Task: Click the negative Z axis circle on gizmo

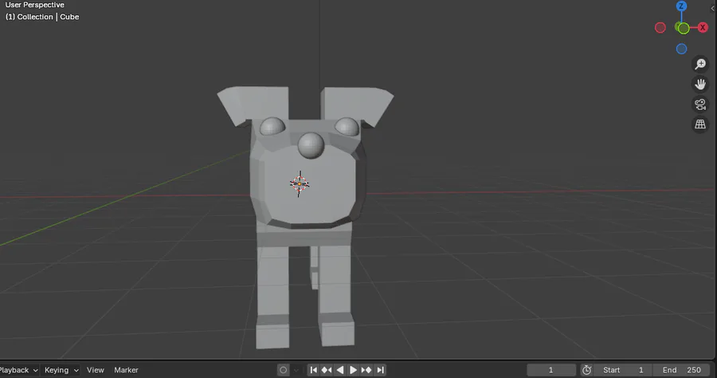Action: [x=681, y=49]
